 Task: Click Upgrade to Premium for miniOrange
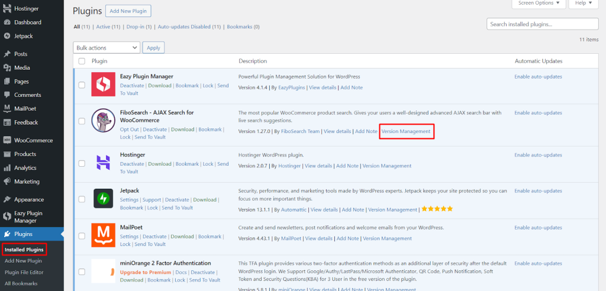[x=146, y=272]
